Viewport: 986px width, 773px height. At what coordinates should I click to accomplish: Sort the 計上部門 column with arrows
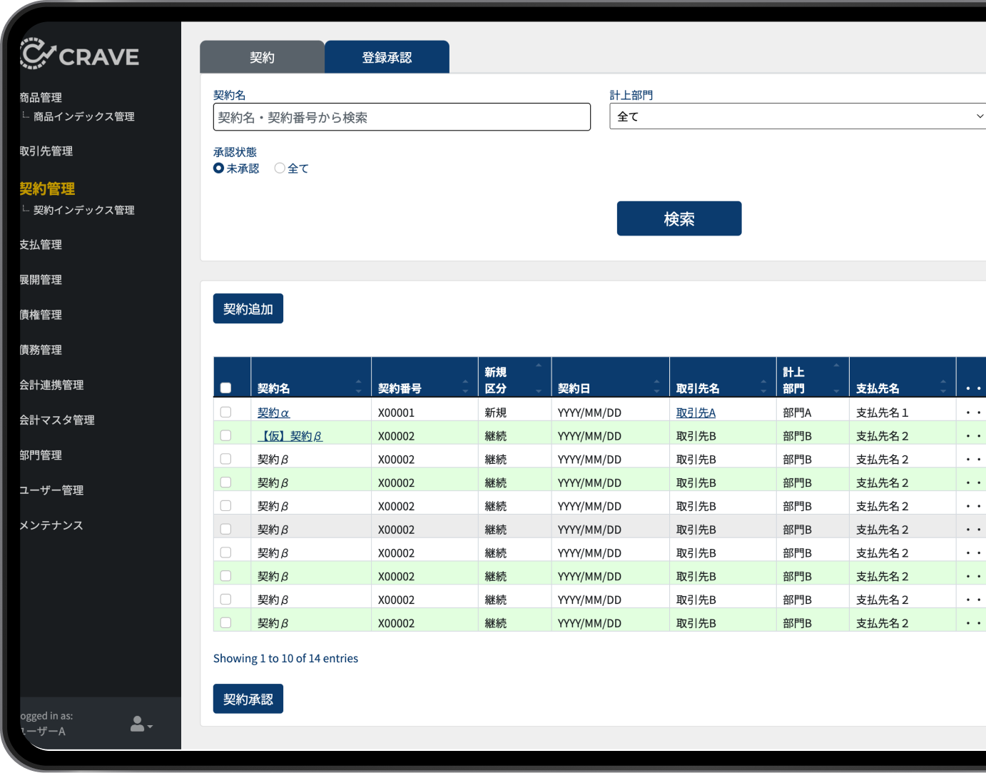click(x=836, y=378)
